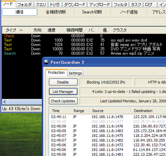This screenshot has height=156, width=166.
Task: Select log row with source port 1482
Action: [x=108, y=140]
